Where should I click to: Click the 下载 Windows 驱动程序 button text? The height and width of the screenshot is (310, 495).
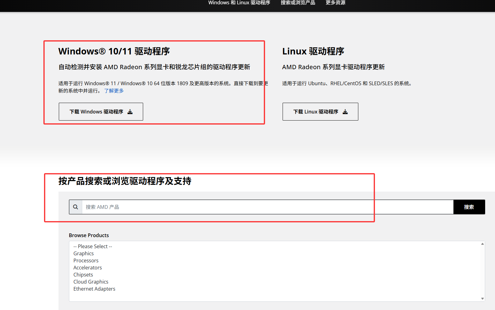click(96, 112)
